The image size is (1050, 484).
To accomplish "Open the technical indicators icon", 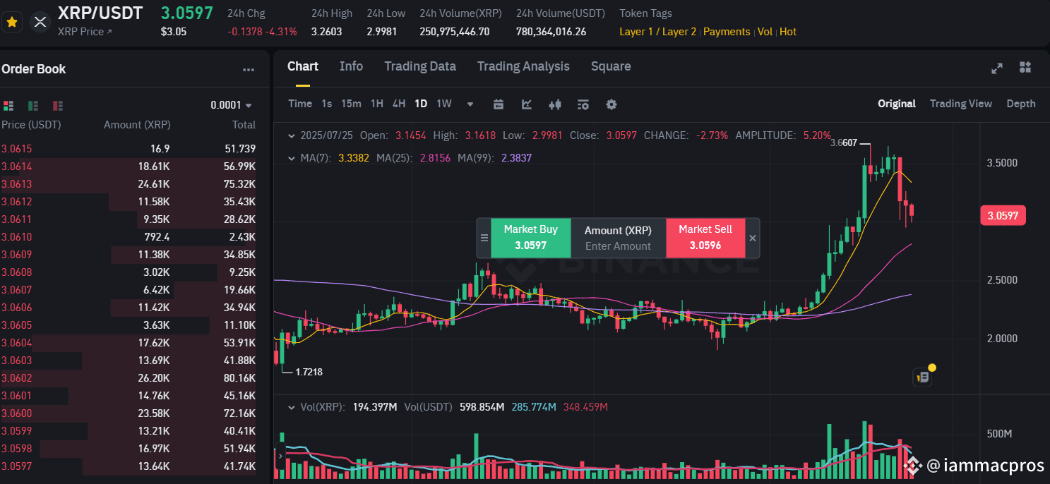I will pos(527,104).
